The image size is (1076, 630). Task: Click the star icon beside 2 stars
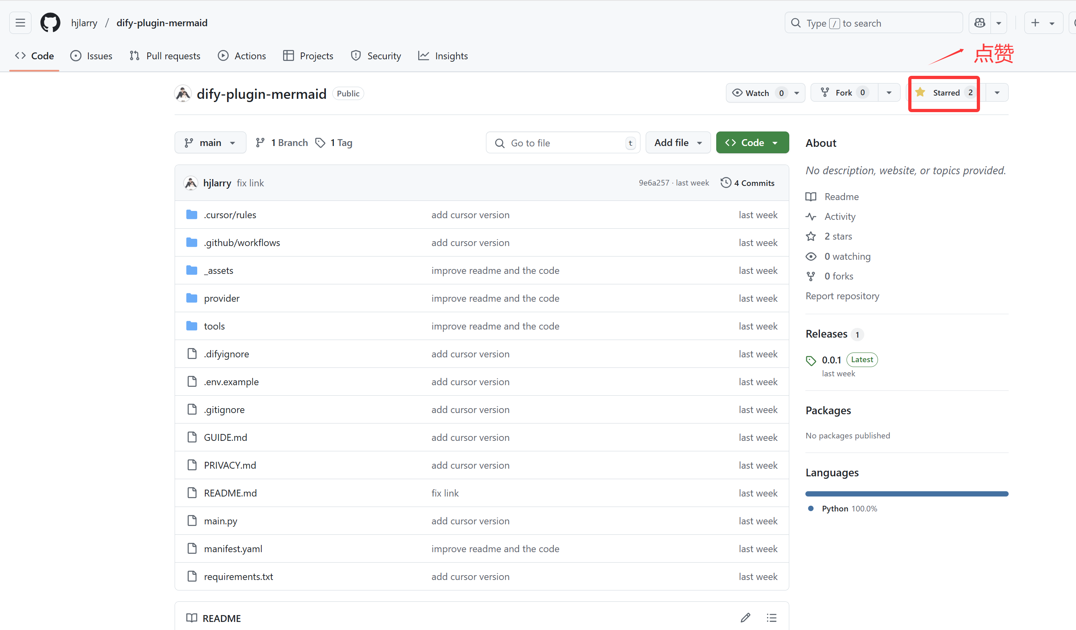810,236
